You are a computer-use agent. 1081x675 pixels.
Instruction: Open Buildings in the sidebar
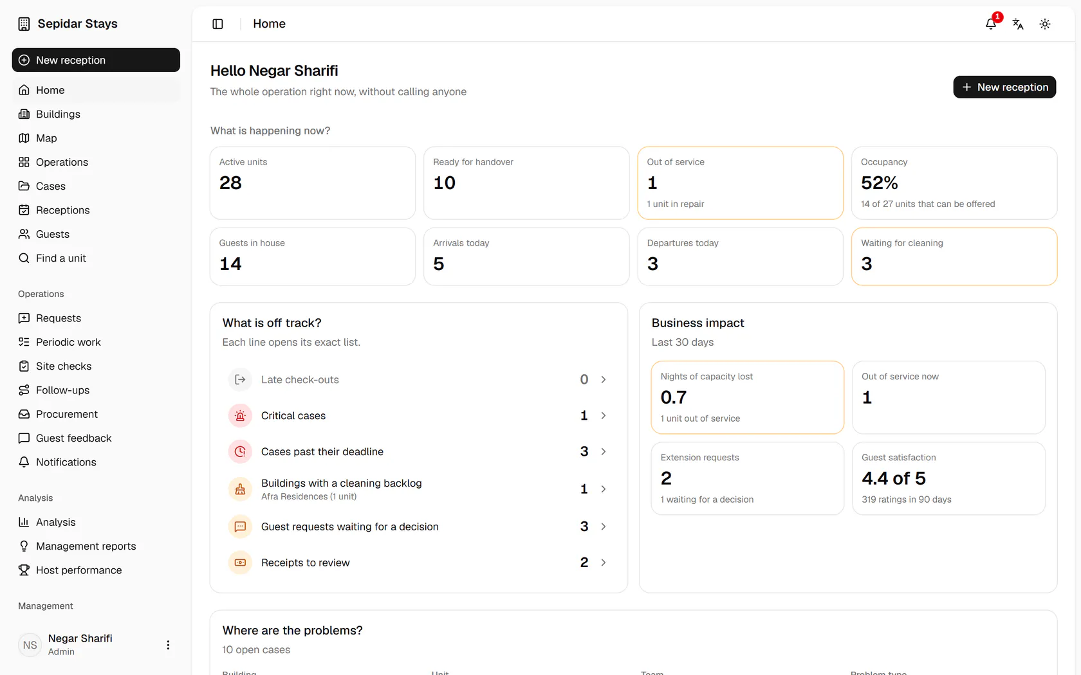[x=96, y=114]
